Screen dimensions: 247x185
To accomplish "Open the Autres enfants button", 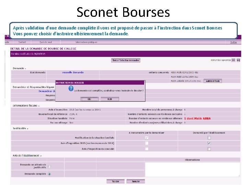I will [x=213, y=81].
